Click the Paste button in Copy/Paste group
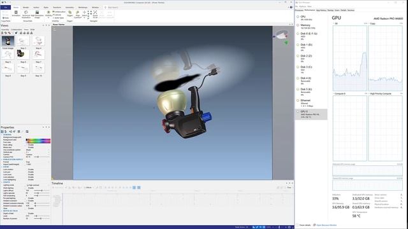This screenshot has height=229, width=408. pos(6,18)
